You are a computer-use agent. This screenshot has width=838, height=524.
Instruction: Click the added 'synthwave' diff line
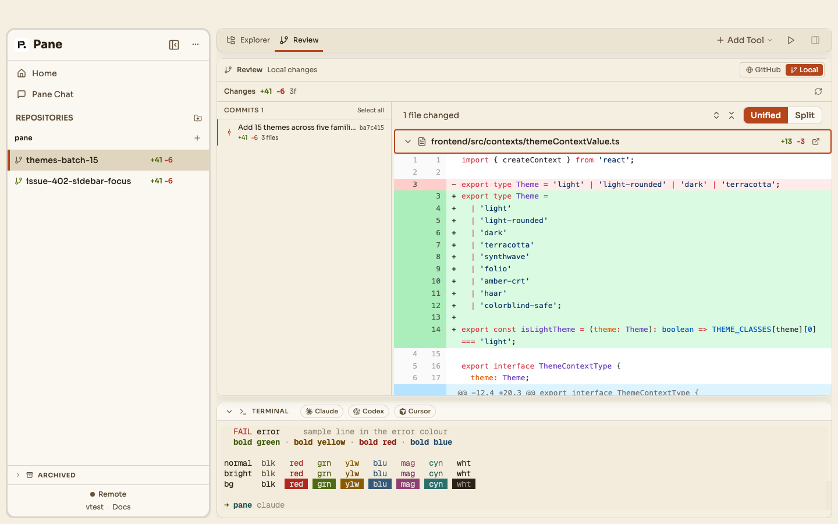[613, 257]
